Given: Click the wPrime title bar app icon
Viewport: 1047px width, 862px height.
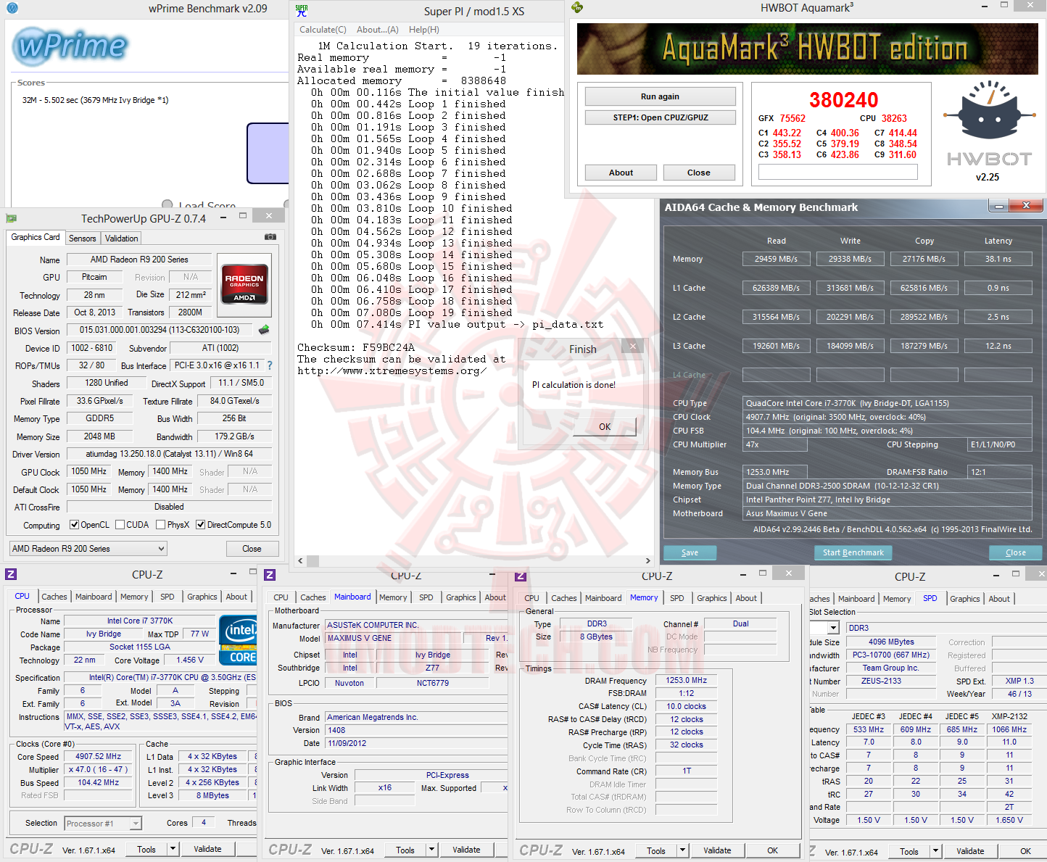Looking at the screenshot, I should click(x=12, y=9).
